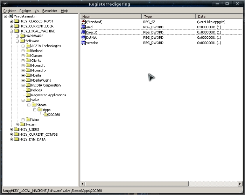The image size is (245, 195).
Task: Expand the Microsoft key
Action: pos(23,66)
